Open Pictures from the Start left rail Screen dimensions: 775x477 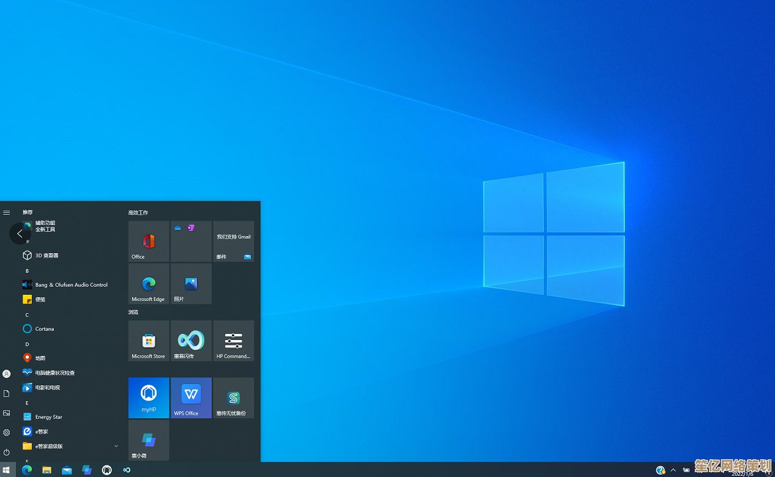[6, 413]
